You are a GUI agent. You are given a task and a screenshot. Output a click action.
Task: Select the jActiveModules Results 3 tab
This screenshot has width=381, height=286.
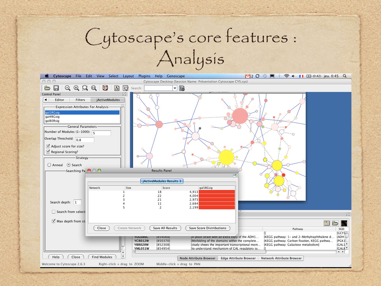tap(162, 181)
